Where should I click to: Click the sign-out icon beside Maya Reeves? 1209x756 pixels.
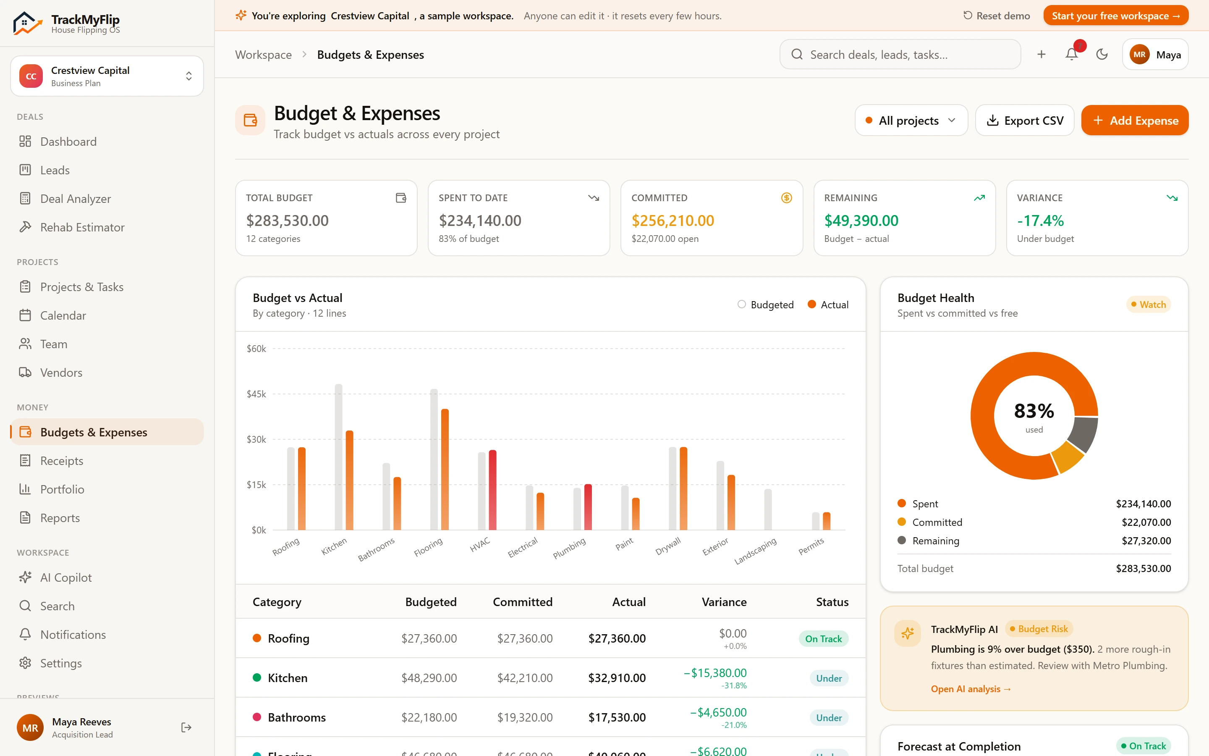[186, 727]
